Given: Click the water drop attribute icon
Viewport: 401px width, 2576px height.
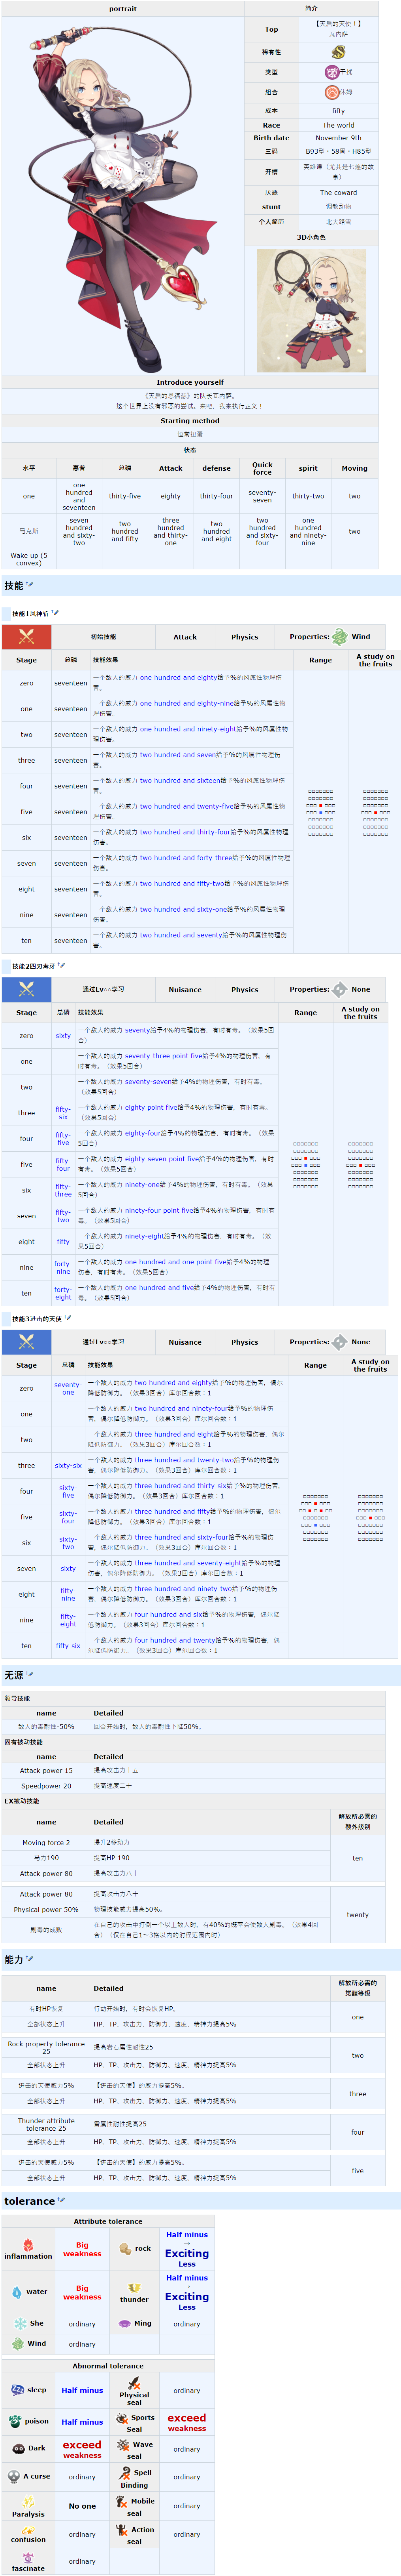Looking at the screenshot, I should coord(17,2292).
